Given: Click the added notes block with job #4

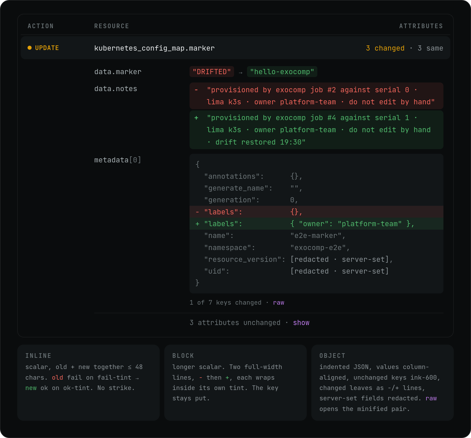Looking at the screenshot, I should [316, 130].
